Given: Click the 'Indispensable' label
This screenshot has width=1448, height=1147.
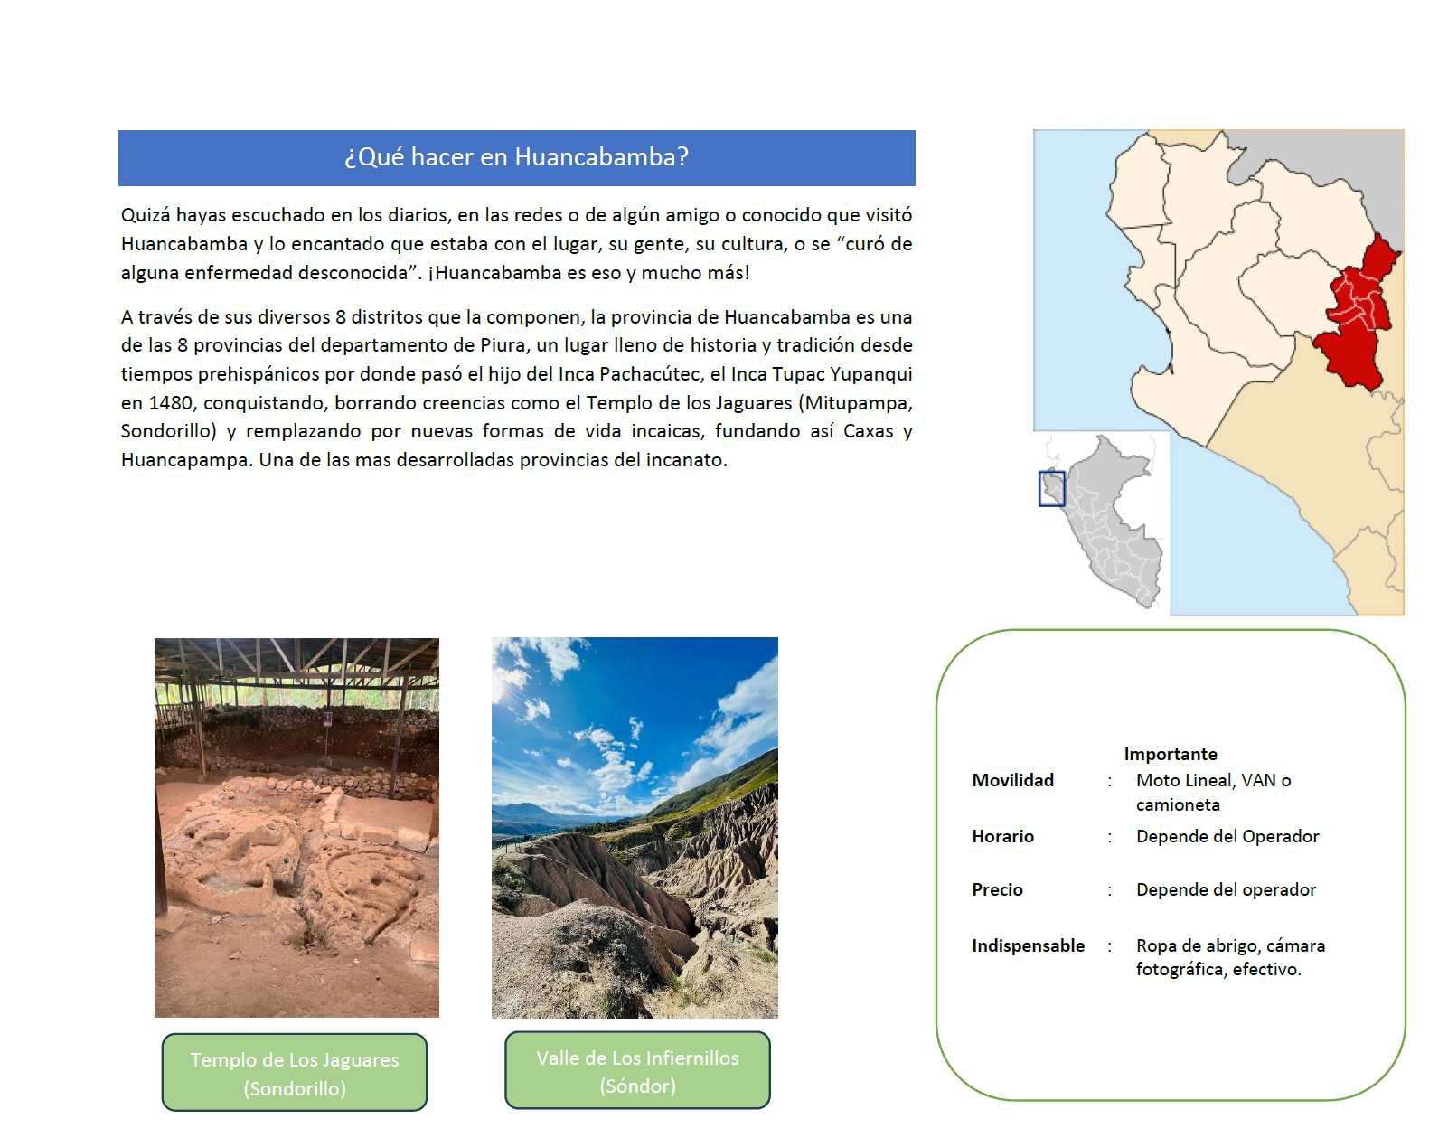Looking at the screenshot, I should [1028, 945].
